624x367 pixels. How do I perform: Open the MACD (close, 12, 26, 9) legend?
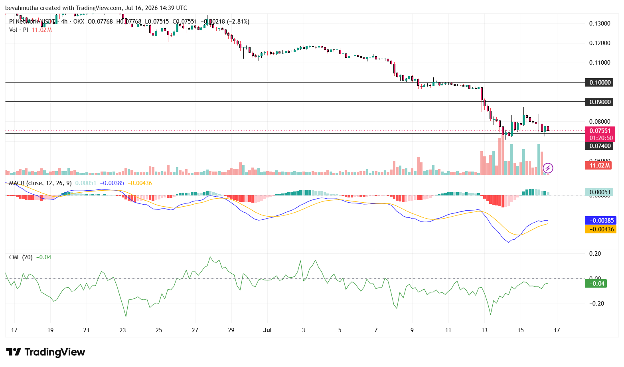pyautogui.click(x=40, y=183)
